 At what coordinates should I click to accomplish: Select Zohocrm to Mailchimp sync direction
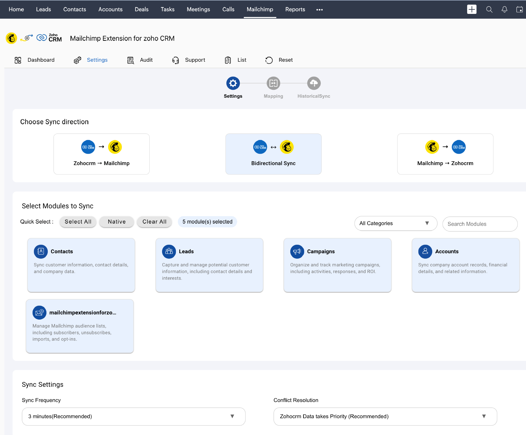[101, 154]
